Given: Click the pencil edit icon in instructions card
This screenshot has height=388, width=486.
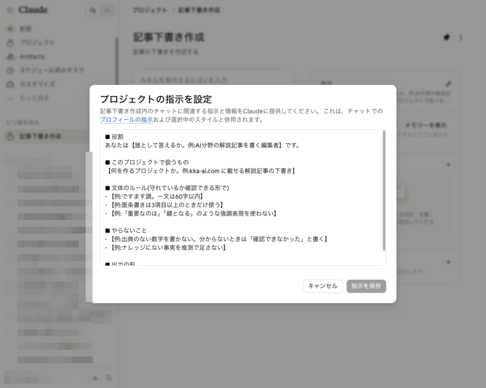Looking at the screenshot, I should pyautogui.click(x=448, y=84).
